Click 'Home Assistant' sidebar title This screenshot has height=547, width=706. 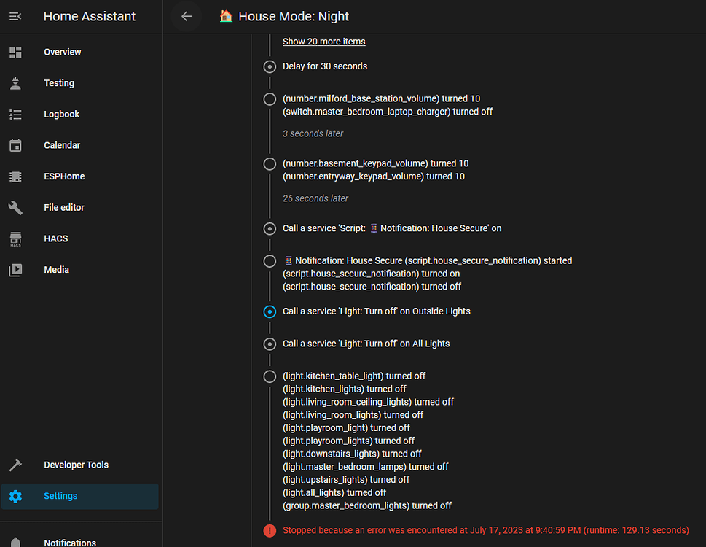[89, 17]
